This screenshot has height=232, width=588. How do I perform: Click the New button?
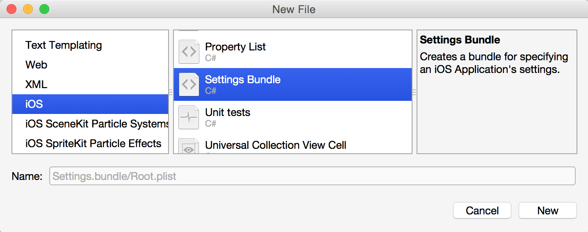click(x=547, y=211)
